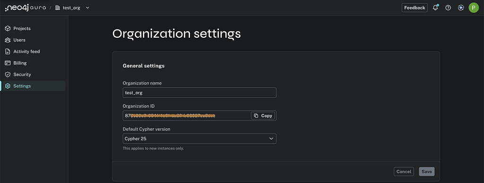Go to Users in the sidebar
The image size is (484, 183).
click(33, 40)
